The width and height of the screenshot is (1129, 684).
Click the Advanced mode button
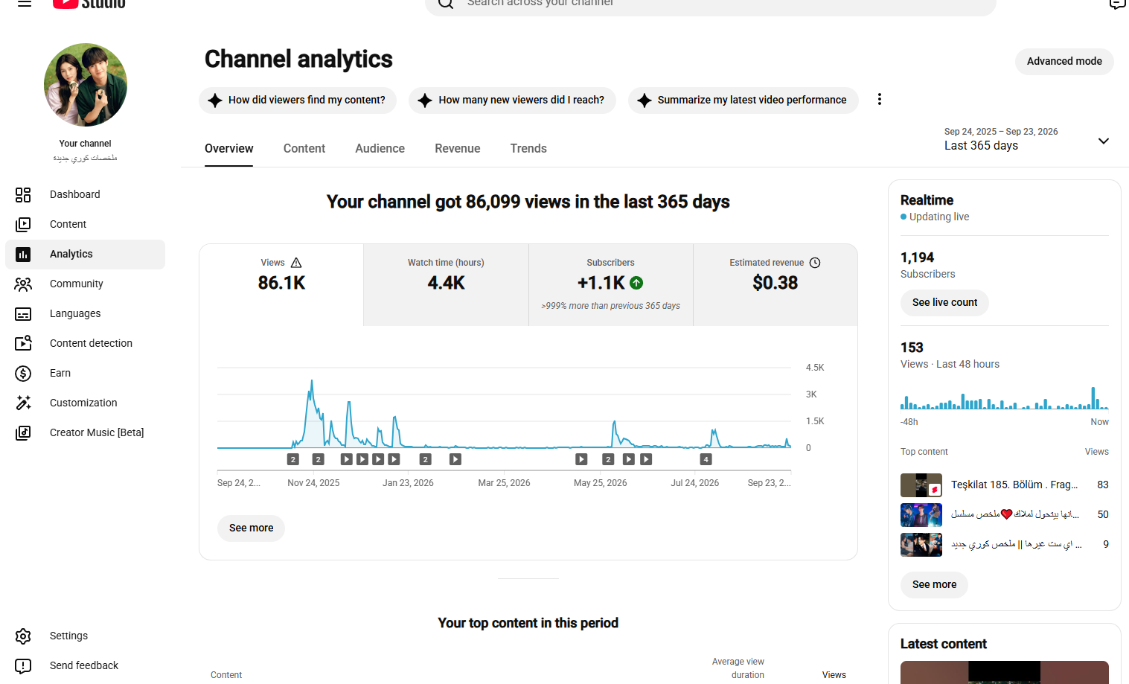[x=1064, y=61]
